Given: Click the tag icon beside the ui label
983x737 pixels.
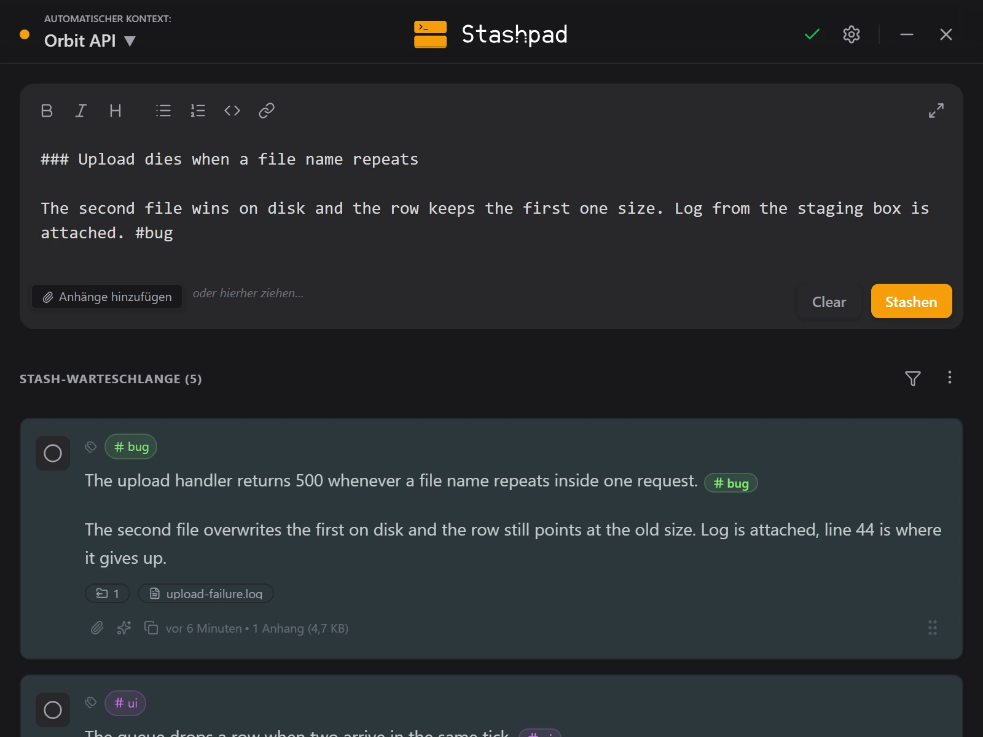Looking at the screenshot, I should click(91, 702).
